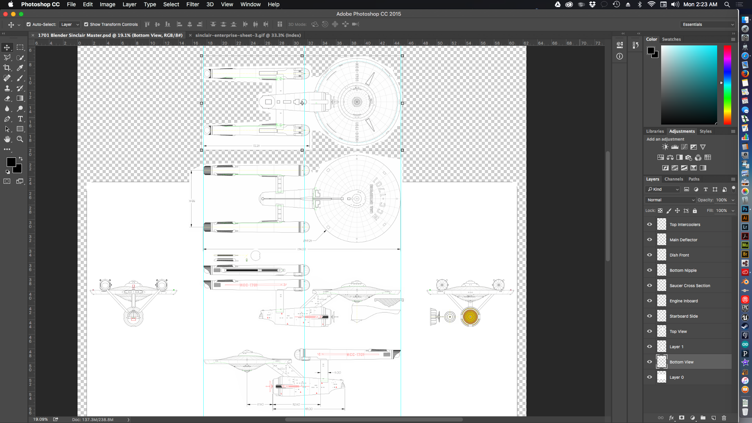
Task: Switch to the Libraries tab
Action: (x=655, y=131)
